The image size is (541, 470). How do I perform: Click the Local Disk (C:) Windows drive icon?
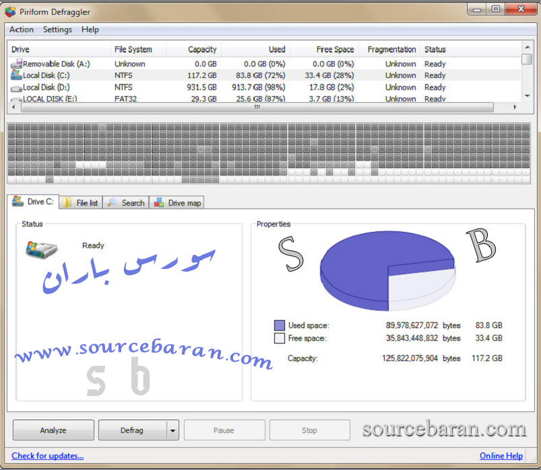tap(16, 75)
